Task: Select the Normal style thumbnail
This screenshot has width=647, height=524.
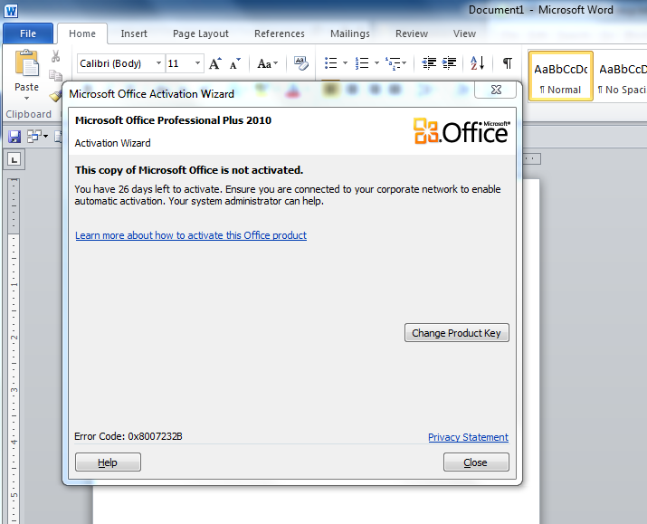Action: pos(560,76)
